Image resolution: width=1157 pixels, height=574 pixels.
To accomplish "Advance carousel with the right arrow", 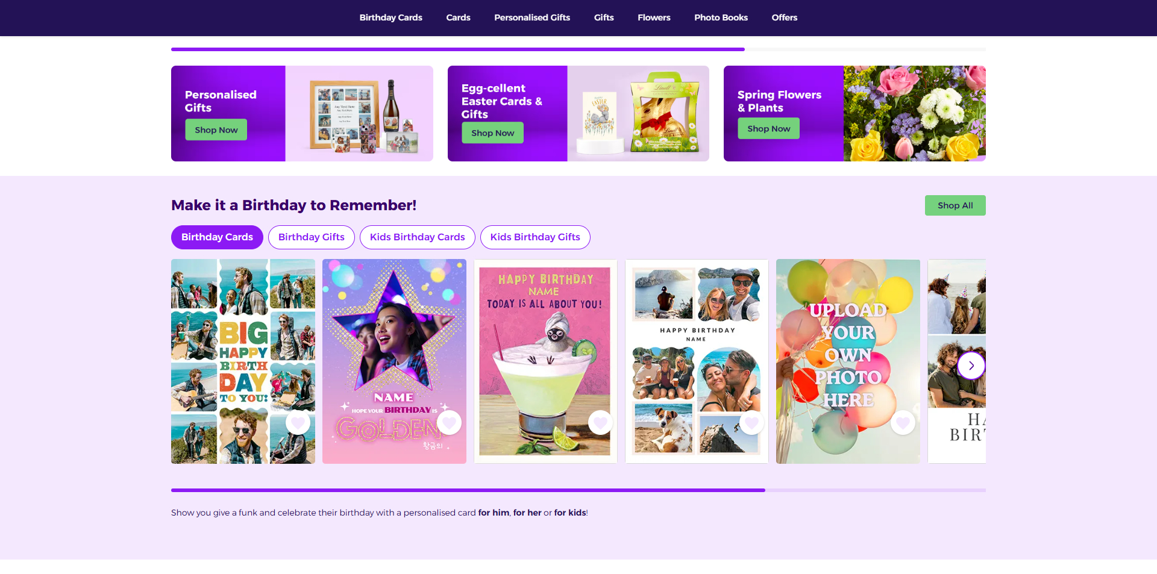I will pos(971,366).
